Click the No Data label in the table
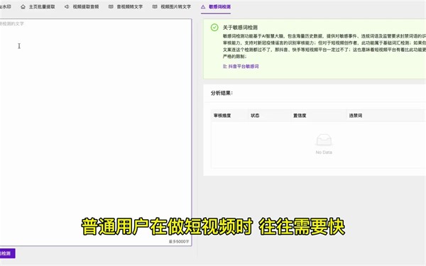The width and height of the screenshot is (426, 266). [x=324, y=153]
